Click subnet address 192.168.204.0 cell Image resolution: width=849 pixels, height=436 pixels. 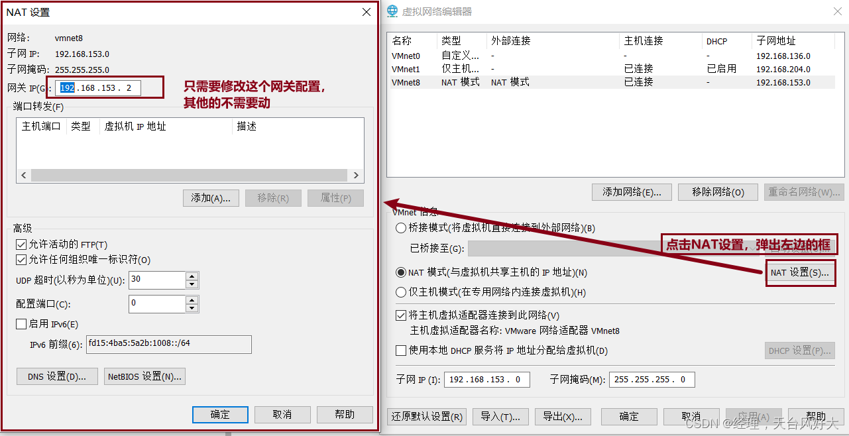click(x=783, y=70)
